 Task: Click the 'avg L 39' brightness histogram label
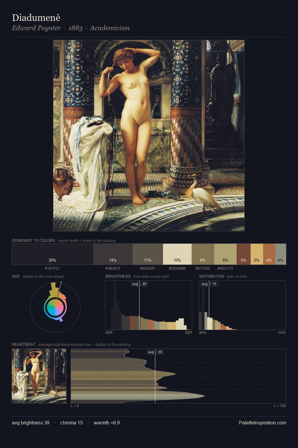[139, 284]
